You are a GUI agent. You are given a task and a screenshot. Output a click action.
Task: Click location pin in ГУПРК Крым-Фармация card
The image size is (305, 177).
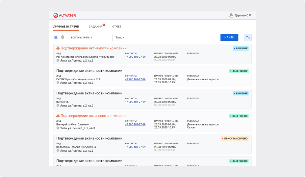click(58, 83)
